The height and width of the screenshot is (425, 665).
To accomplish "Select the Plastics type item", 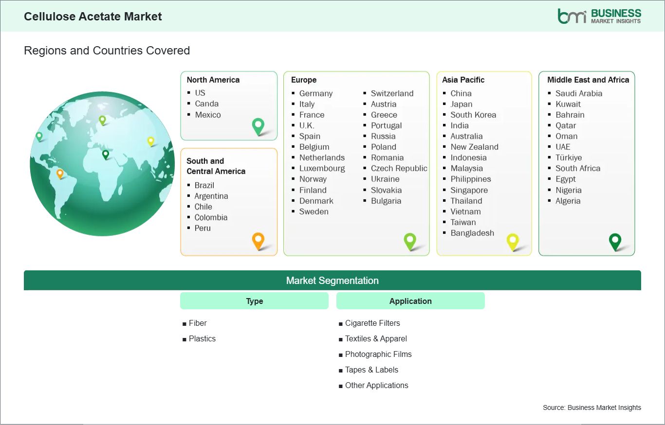I will coord(202,338).
